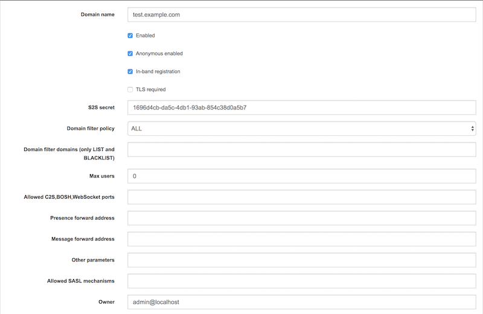
Task: Select the Other parameters input
Action: coord(302,260)
